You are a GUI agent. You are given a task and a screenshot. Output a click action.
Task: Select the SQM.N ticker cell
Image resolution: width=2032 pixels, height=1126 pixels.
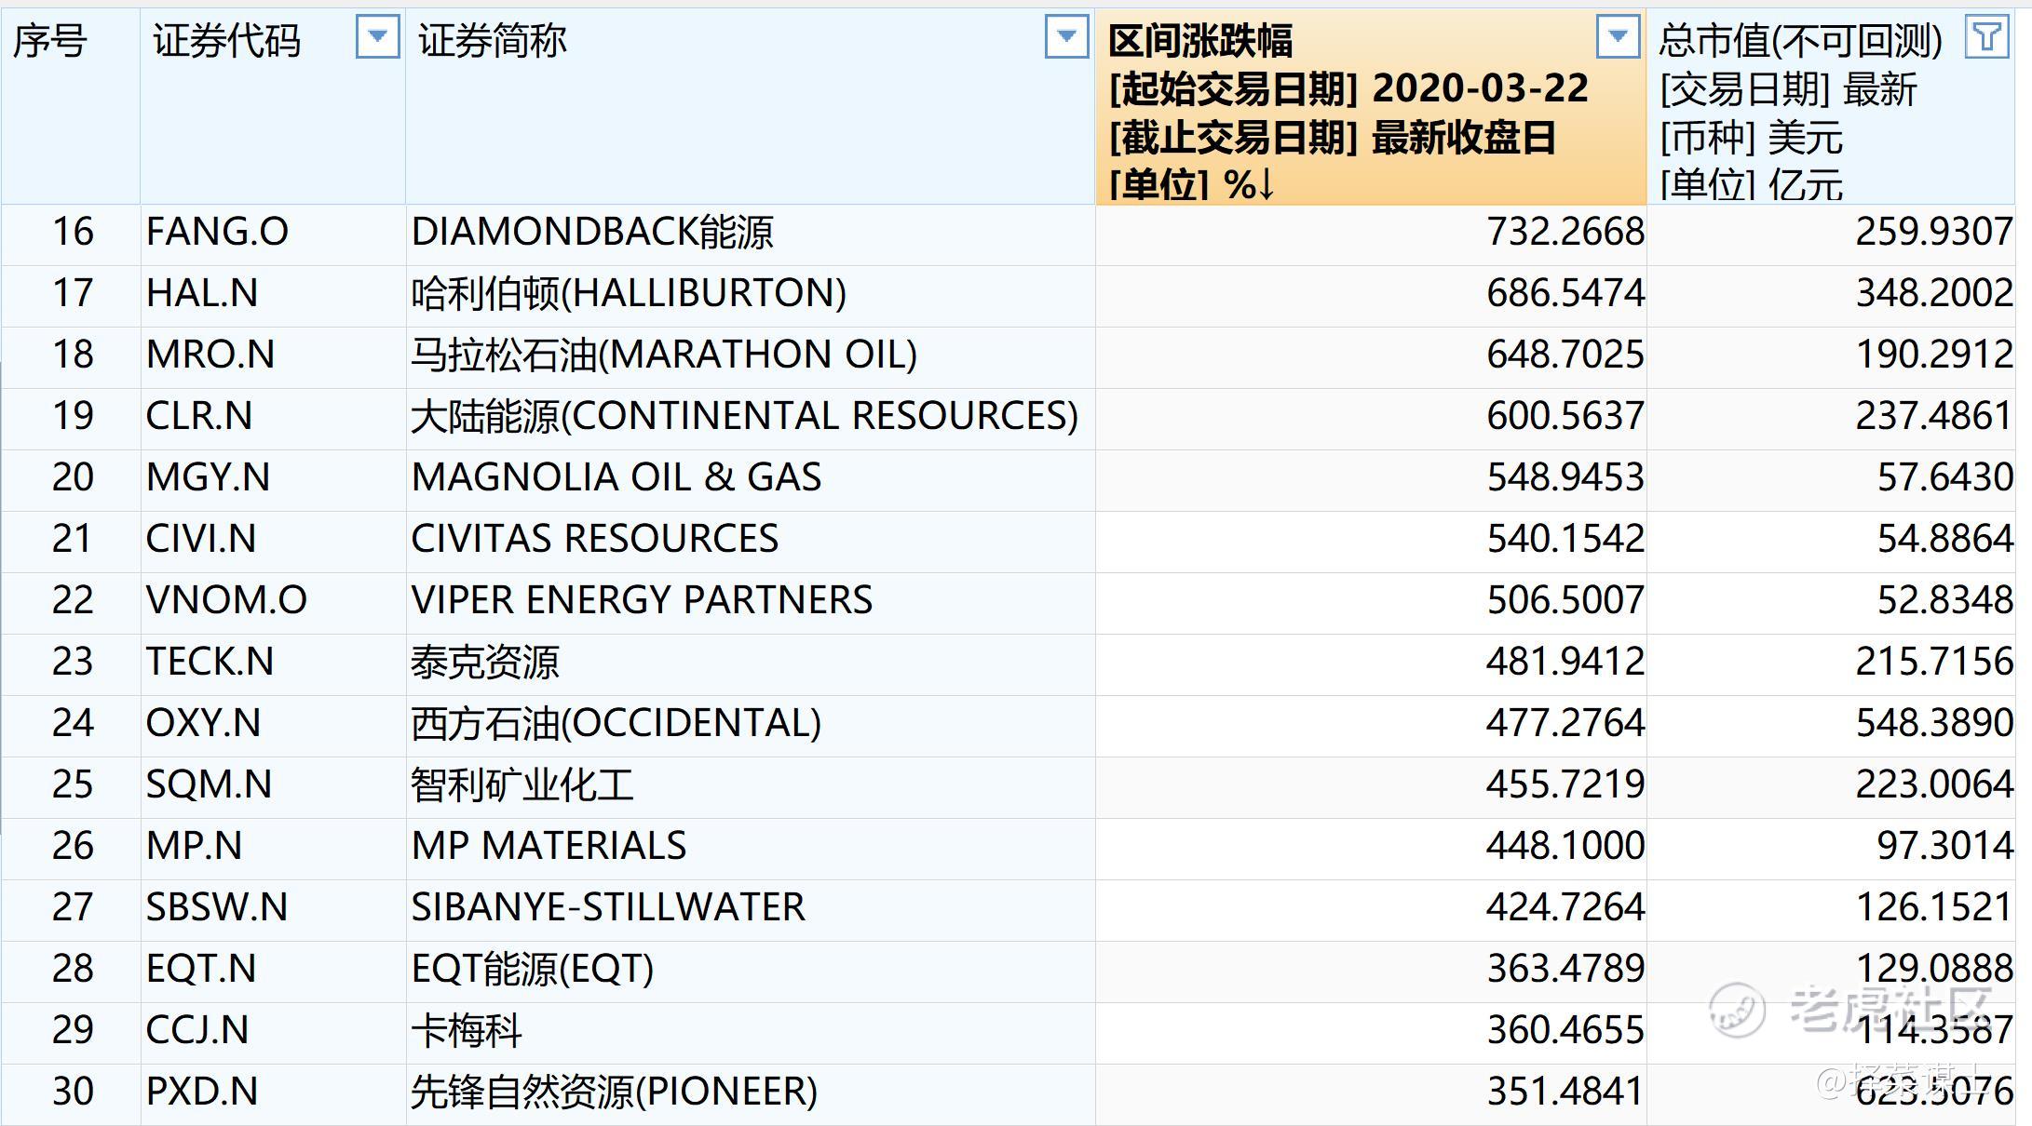(x=209, y=784)
